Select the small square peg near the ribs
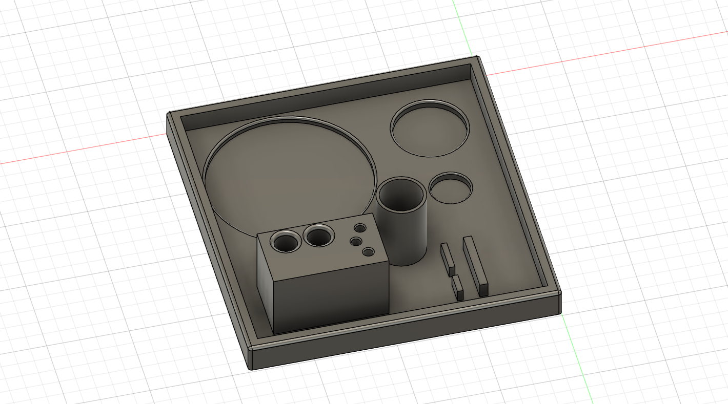 click(x=457, y=286)
